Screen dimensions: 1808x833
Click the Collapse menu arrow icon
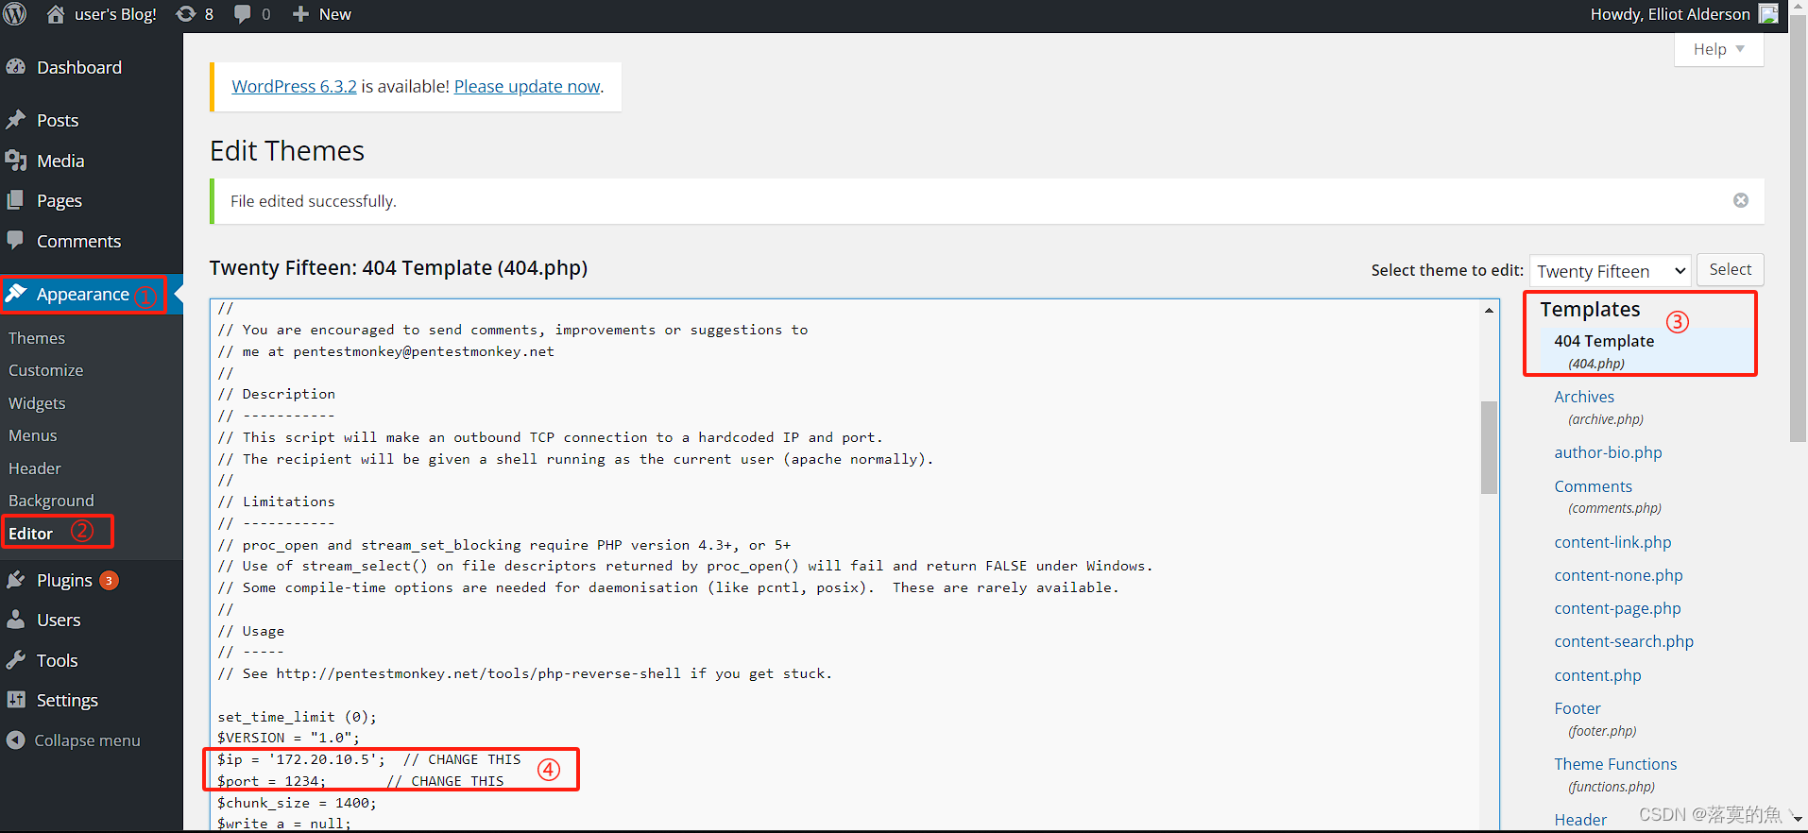click(16, 740)
